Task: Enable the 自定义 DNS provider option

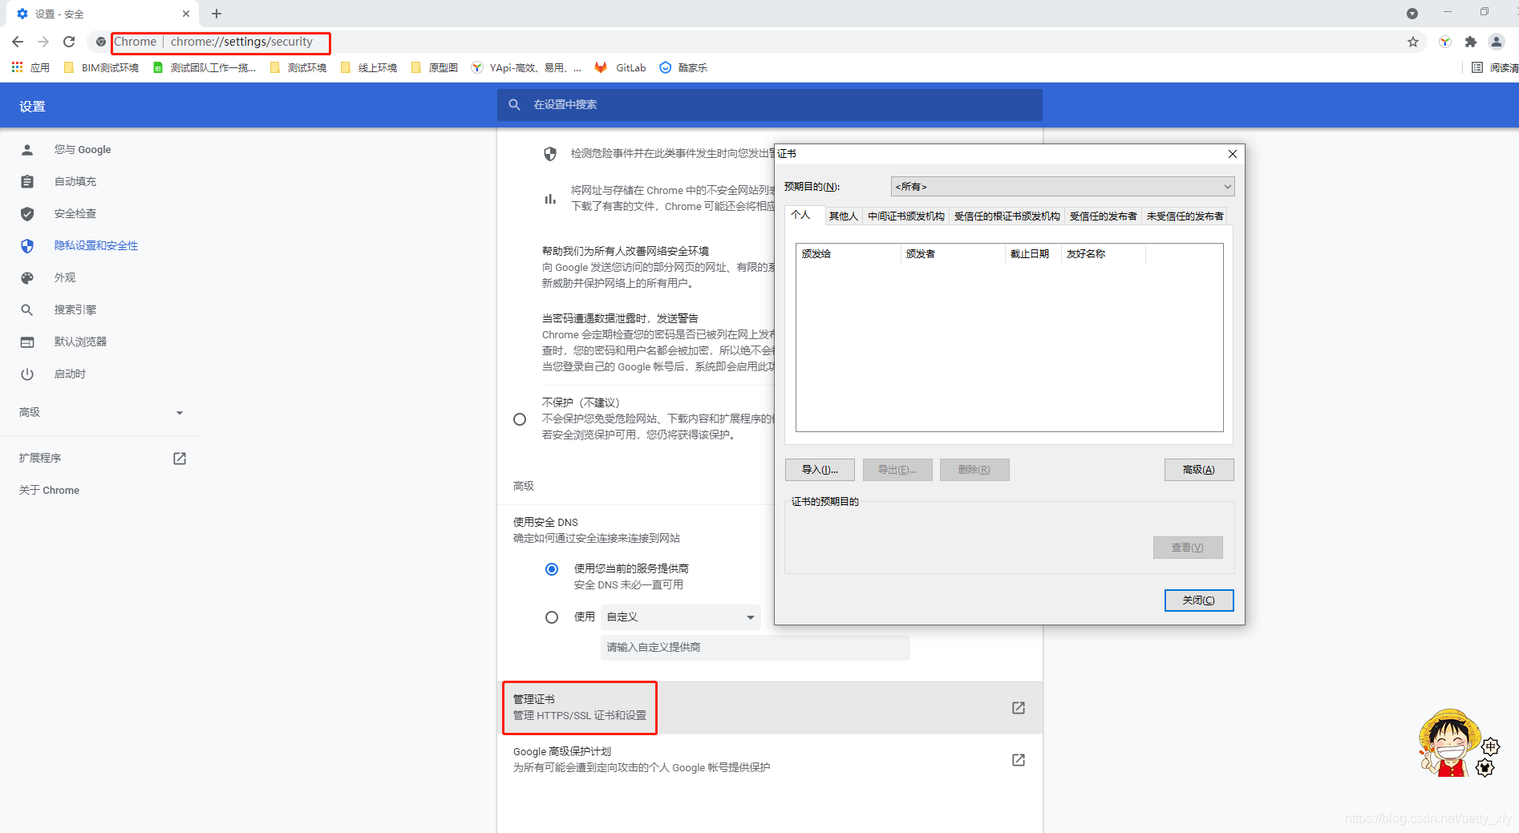Action: (551, 617)
